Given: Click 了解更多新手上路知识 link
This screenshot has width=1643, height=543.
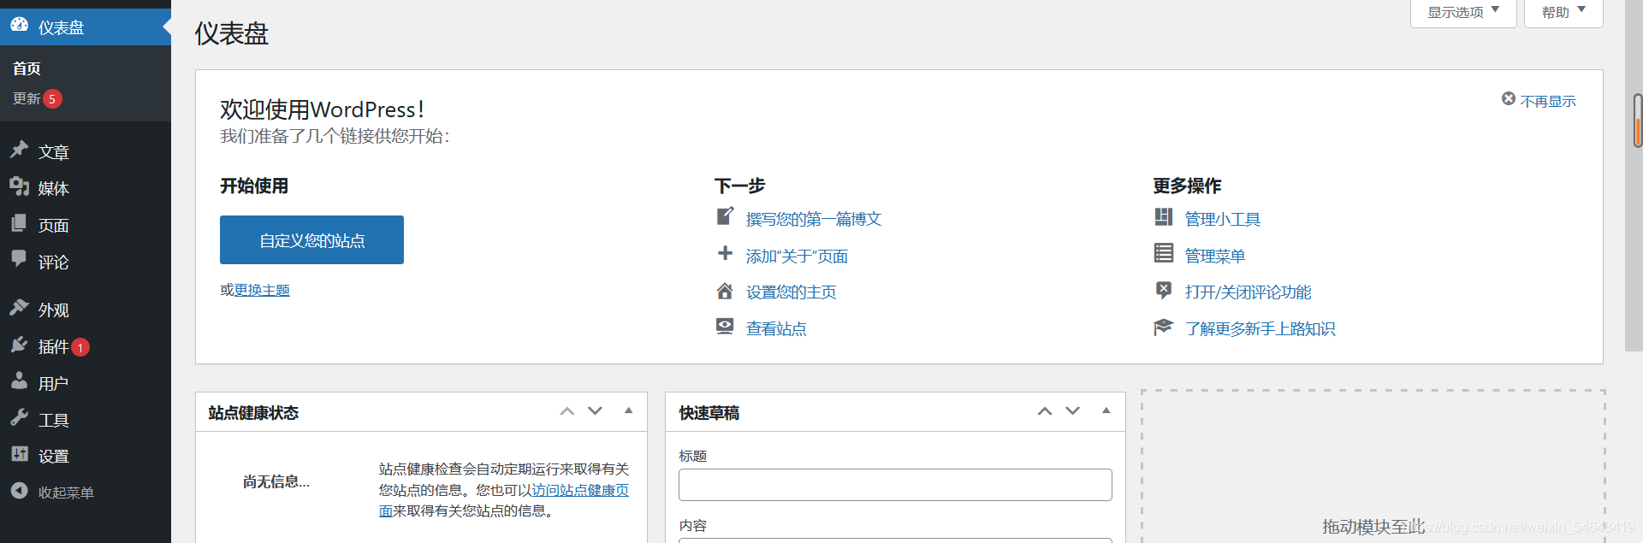Looking at the screenshot, I should [x=1260, y=329].
